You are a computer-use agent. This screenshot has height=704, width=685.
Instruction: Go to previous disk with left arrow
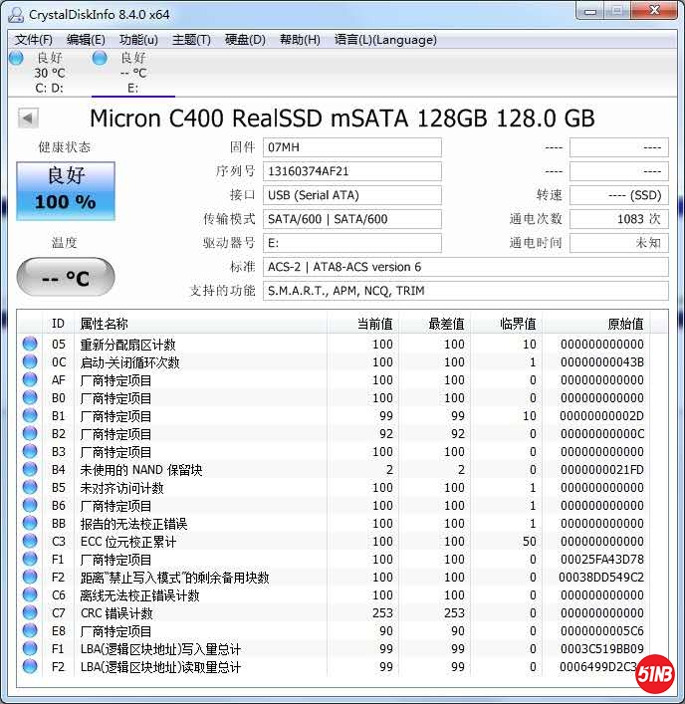pos(28,118)
